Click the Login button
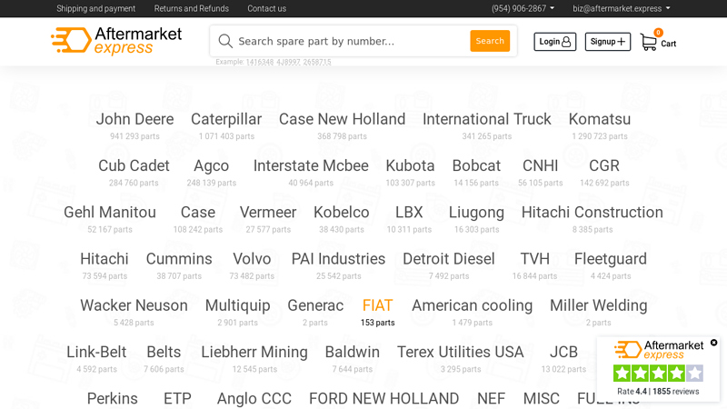Viewport: 727px width, 409px height. tap(555, 42)
